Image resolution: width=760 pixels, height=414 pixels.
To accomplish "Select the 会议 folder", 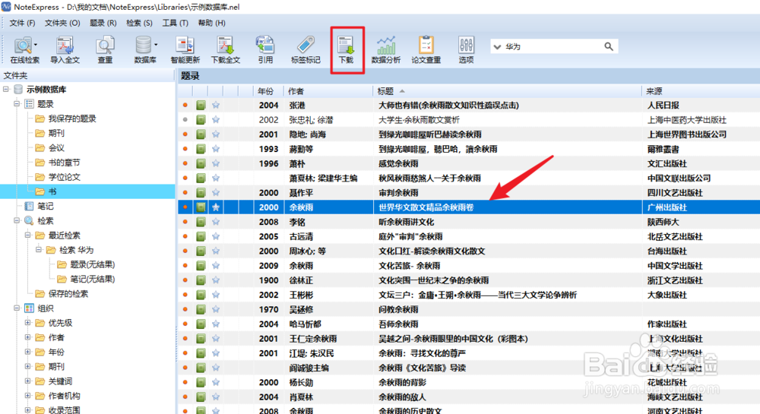I will point(55,147).
